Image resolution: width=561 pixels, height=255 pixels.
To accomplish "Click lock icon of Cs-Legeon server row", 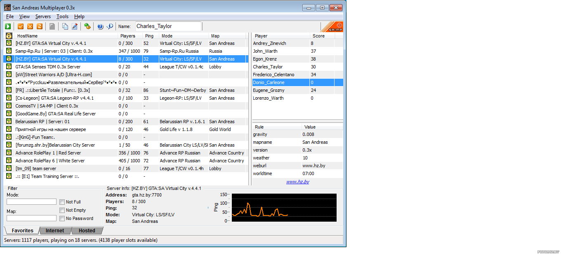I will 9,98.
